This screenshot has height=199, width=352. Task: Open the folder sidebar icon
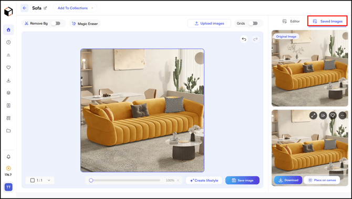8,131
